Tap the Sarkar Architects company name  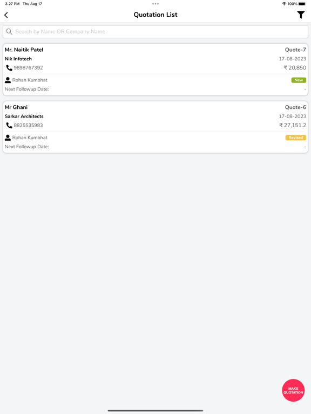[x=24, y=116]
